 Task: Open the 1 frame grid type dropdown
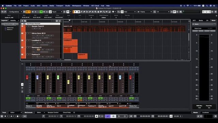tap(144, 12)
